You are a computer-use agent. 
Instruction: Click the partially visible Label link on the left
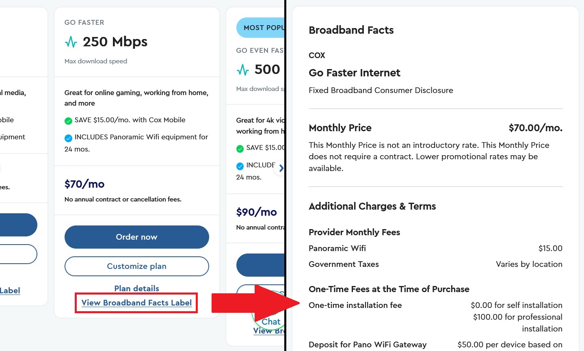[10, 290]
